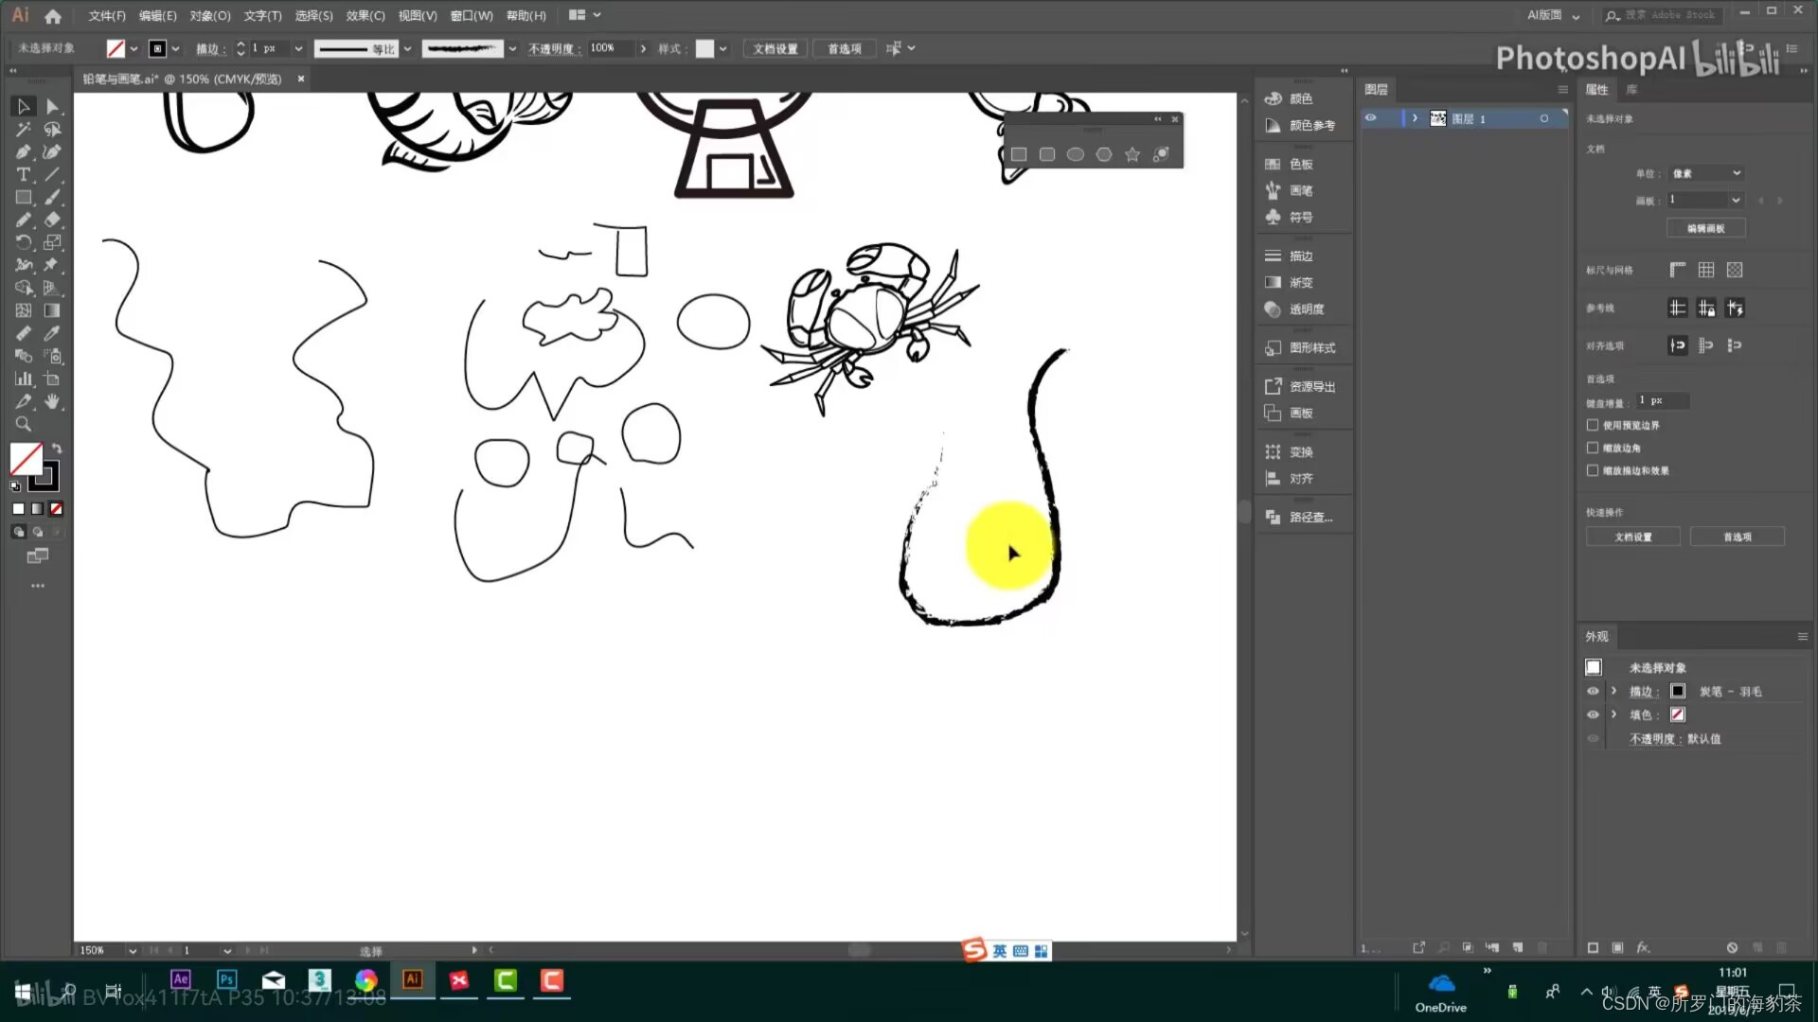Click 首选项 under 快速操作
The image size is (1818, 1022).
pos(1738,537)
